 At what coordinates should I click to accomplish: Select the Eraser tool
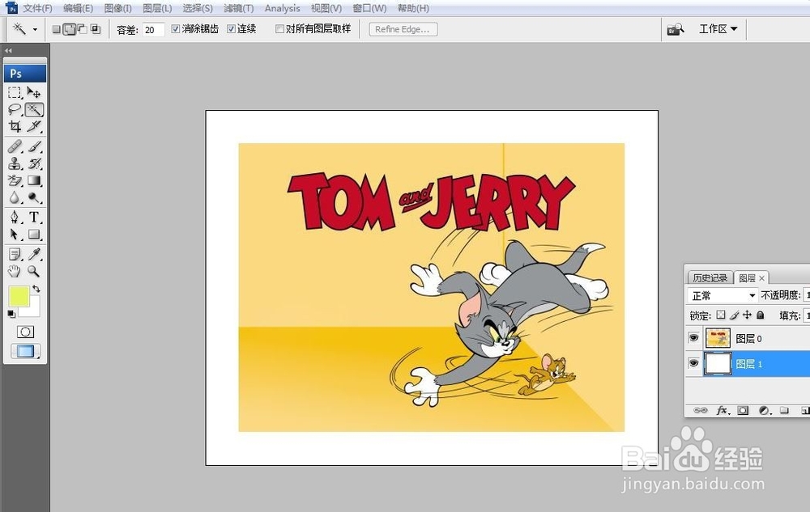15,180
